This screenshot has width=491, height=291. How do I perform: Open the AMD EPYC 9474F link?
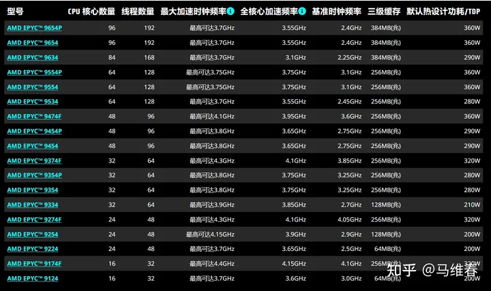pos(35,116)
